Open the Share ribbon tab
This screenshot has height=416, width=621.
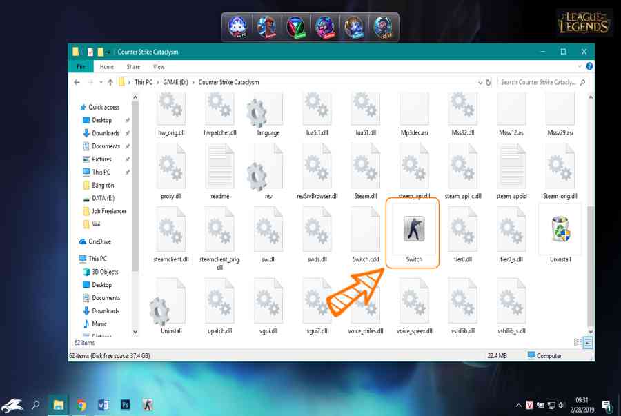(x=133, y=66)
